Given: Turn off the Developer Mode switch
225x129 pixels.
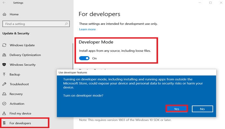Looking at the screenshot, I should (84, 58).
